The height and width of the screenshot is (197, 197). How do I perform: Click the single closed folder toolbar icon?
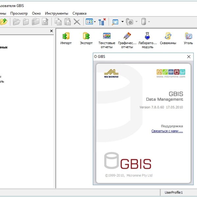pos(26,22)
